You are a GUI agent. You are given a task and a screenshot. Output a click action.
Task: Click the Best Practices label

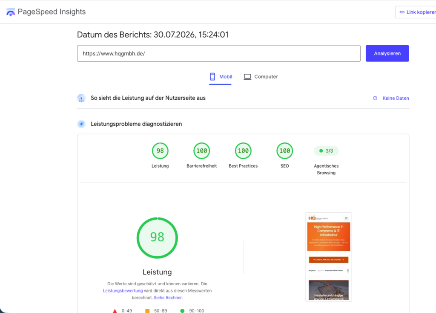(243, 166)
